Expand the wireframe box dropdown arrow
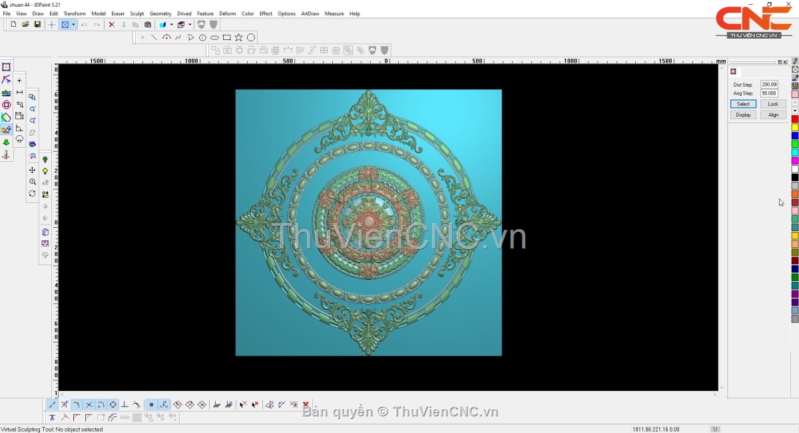This screenshot has width=799, height=433. (190, 25)
